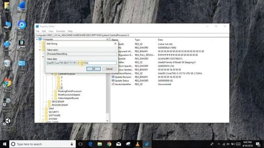The image size is (264, 148).
Task: Collapse the CentralProcessor node
Action: pyautogui.click(x=52, y=74)
